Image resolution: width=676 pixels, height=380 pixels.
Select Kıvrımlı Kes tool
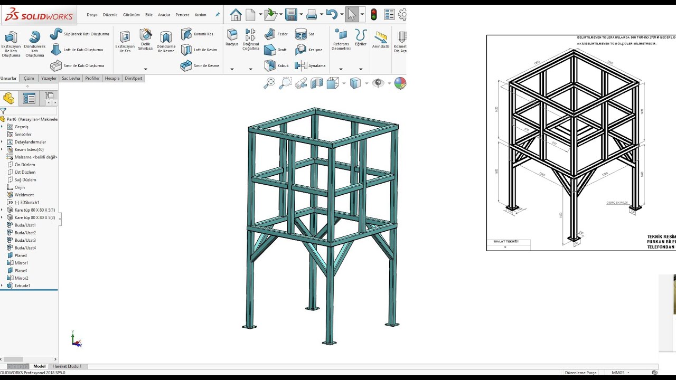tap(197, 34)
